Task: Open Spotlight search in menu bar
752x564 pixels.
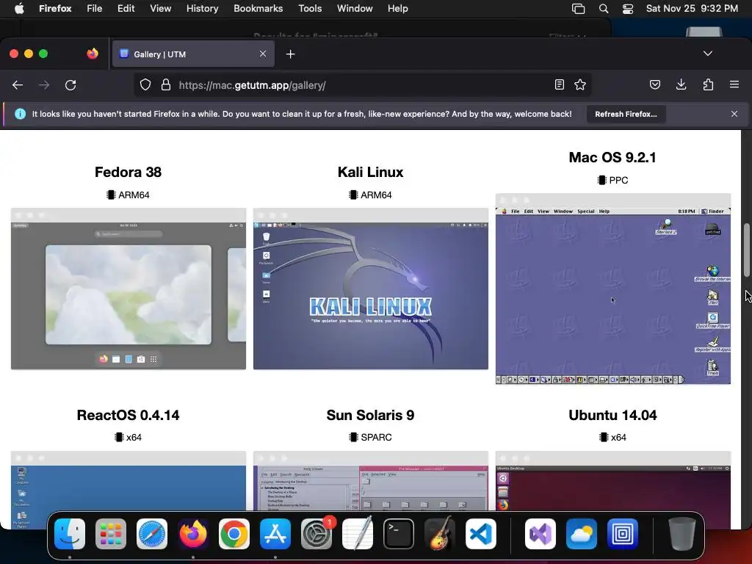Action: [x=604, y=8]
